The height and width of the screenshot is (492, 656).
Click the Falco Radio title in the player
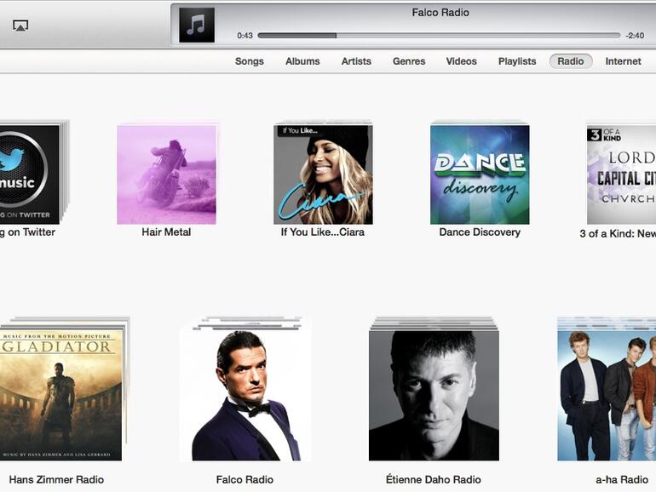[440, 13]
